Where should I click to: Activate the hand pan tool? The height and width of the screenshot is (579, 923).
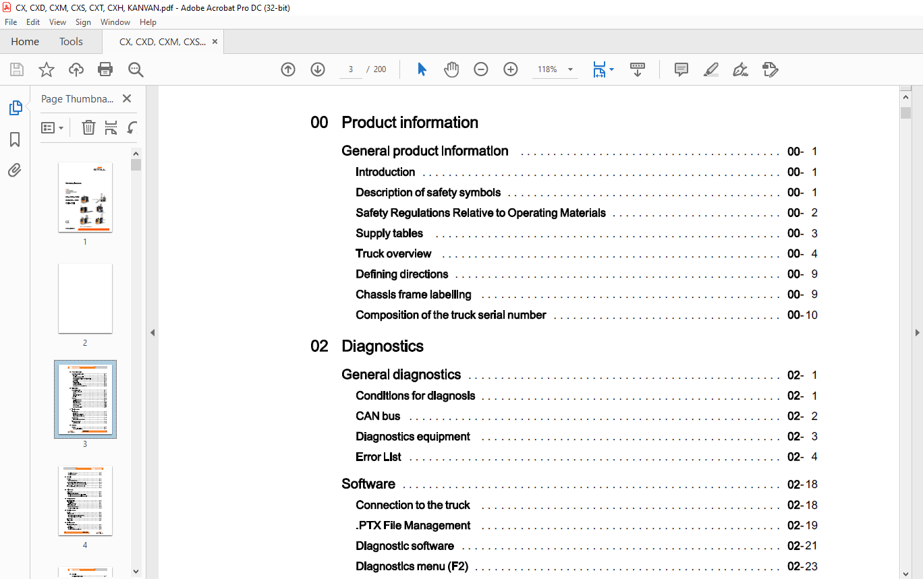pos(451,69)
